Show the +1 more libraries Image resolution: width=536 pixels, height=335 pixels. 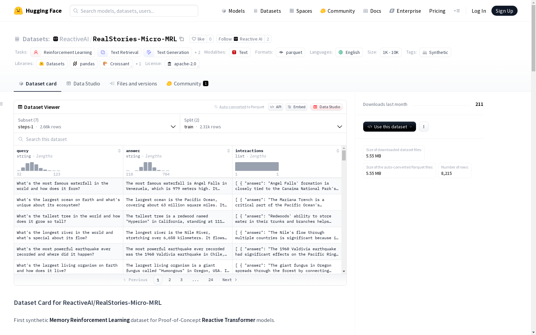point(138,64)
